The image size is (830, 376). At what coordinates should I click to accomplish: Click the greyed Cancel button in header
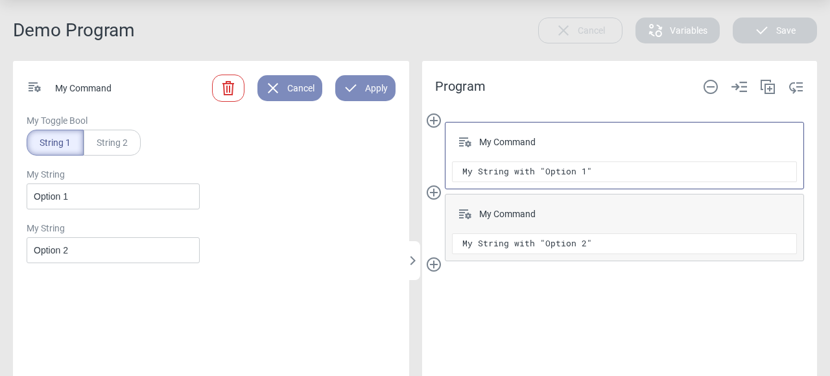coord(580,30)
